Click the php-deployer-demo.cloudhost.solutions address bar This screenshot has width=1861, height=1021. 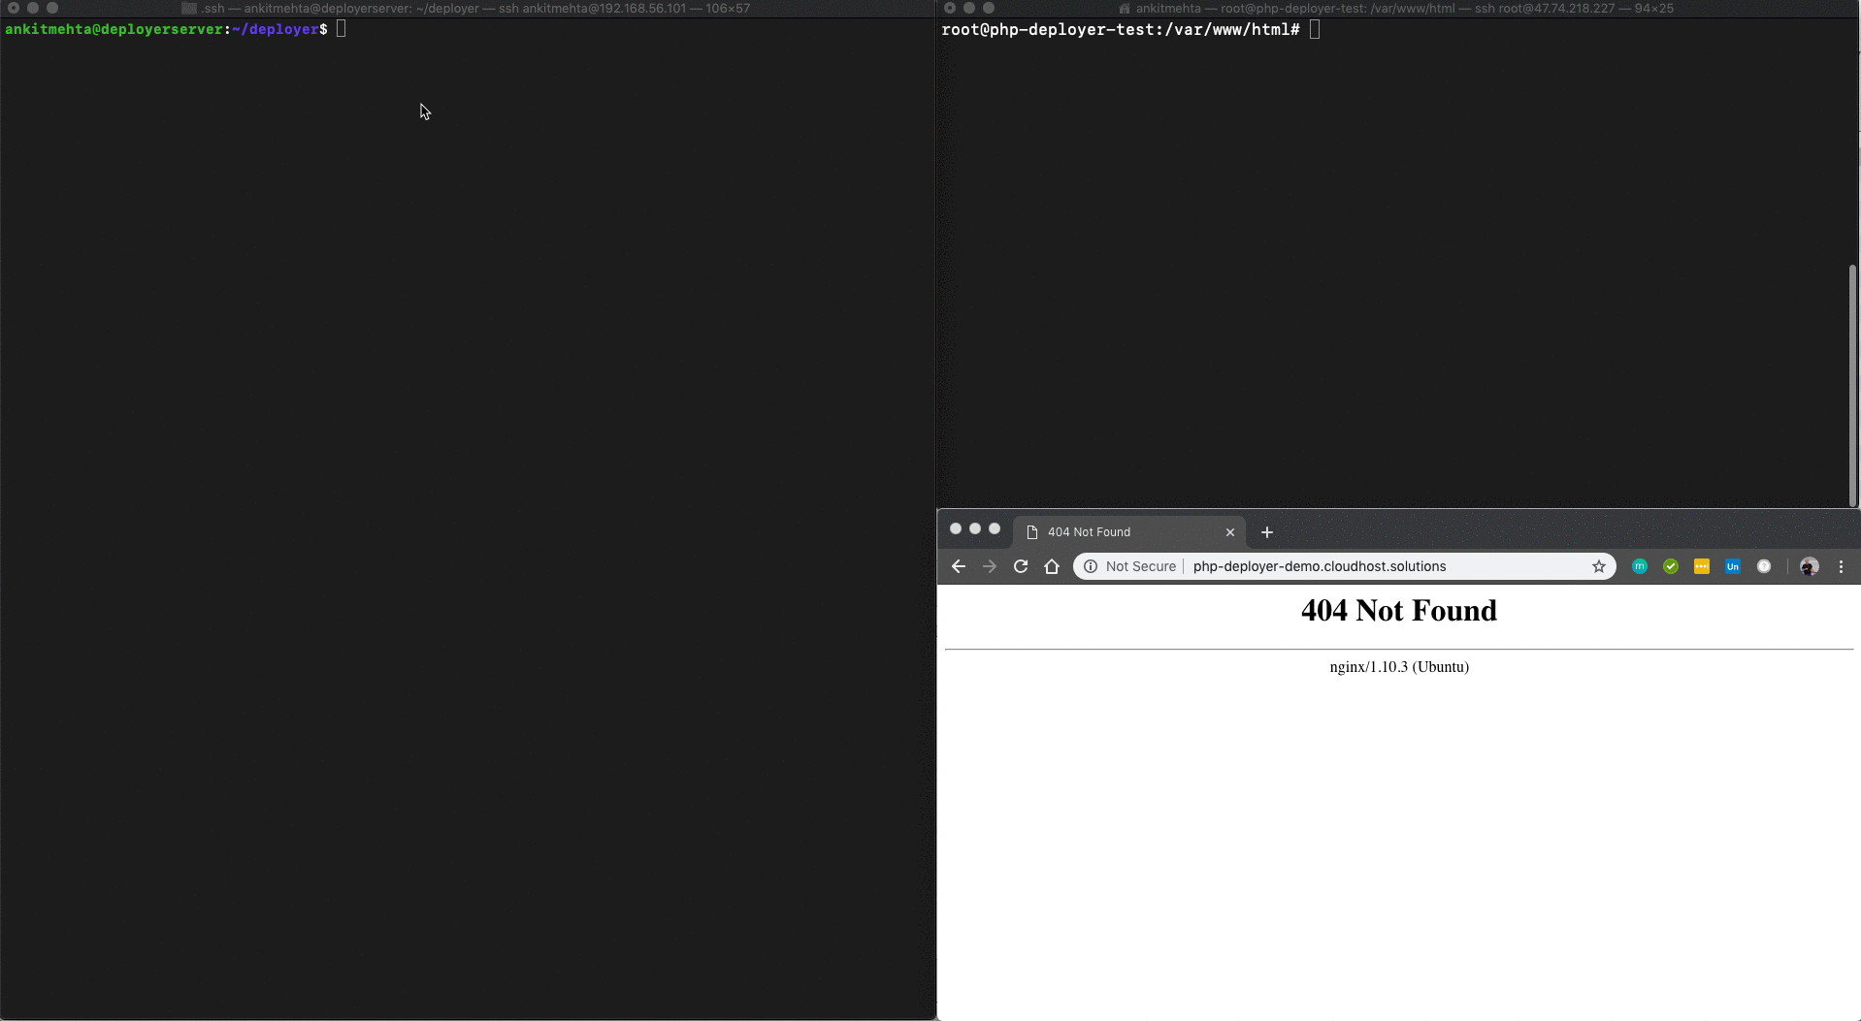(1345, 566)
